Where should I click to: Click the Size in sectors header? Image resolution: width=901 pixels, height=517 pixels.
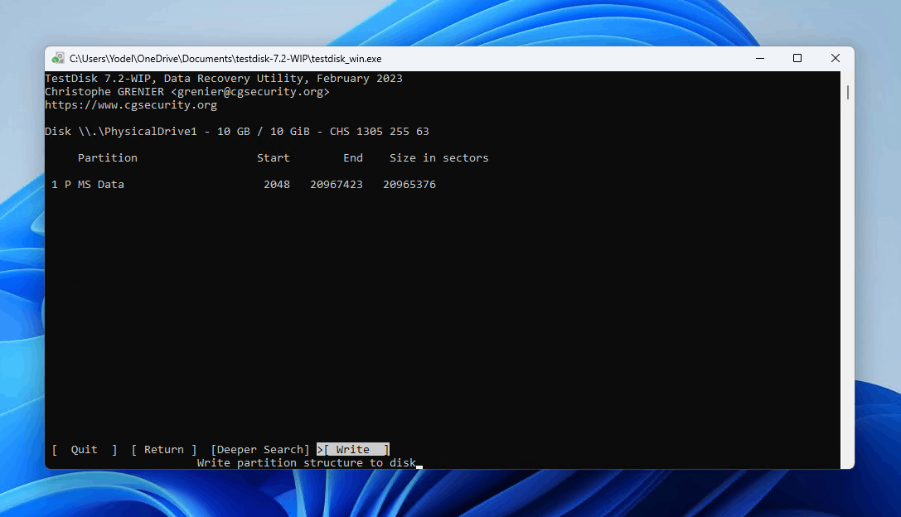439,158
